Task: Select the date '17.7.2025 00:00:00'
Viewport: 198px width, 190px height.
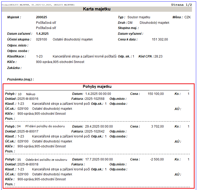Action: (x=99, y=159)
